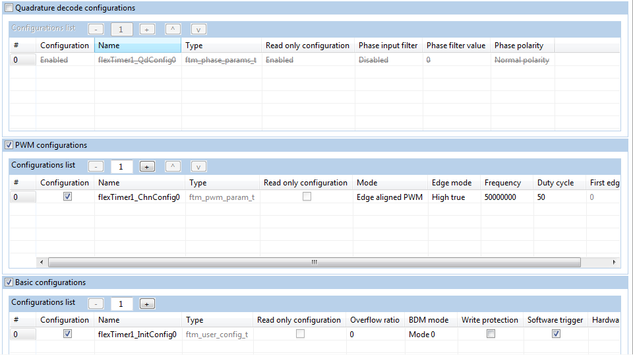The width and height of the screenshot is (633, 355).
Task: Open the Edge aligned PWM mode cell
Action: coord(390,197)
